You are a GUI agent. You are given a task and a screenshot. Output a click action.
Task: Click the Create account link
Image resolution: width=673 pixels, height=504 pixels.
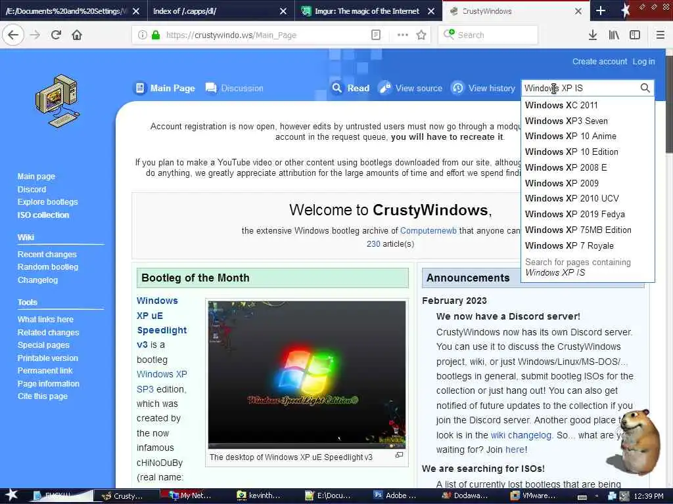(x=599, y=62)
